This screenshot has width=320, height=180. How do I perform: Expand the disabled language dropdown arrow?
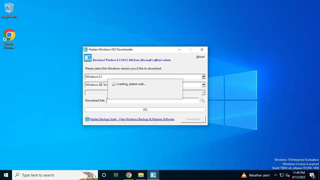tap(203, 93)
